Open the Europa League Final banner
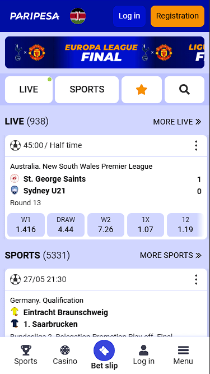The image size is (210, 374). [105, 53]
